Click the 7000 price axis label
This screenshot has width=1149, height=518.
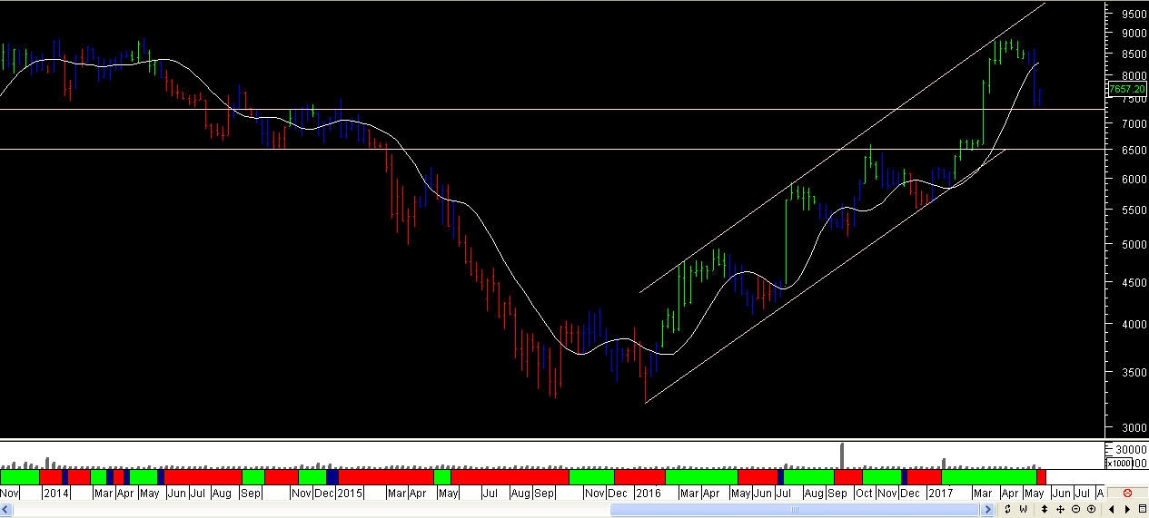click(x=1134, y=123)
